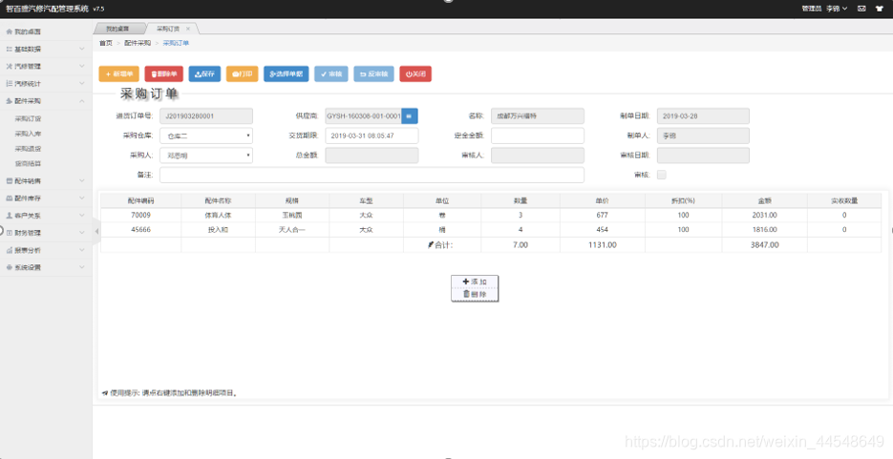
Task: Click the 备注 remarks field
Action: tap(372, 175)
